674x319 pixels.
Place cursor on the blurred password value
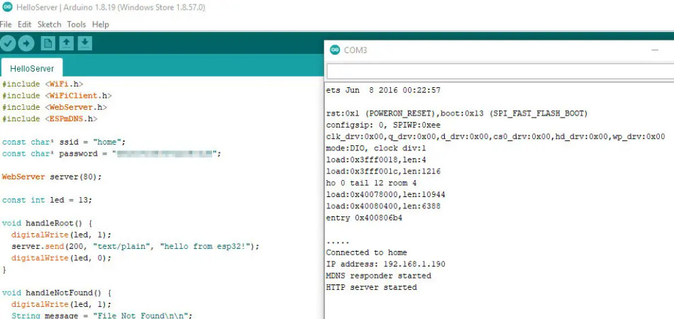click(x=165, y=154)
